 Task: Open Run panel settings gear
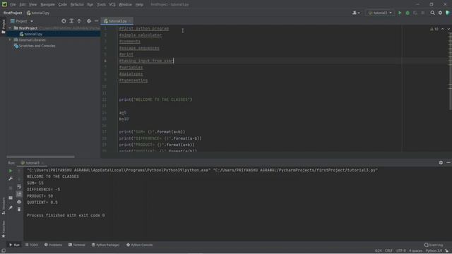pyautogui.click(x=441, y=163)
